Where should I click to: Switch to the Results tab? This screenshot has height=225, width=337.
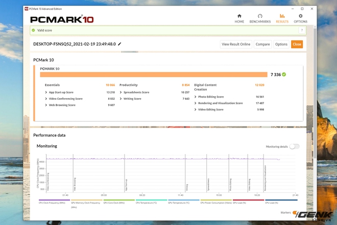point(282,19)
